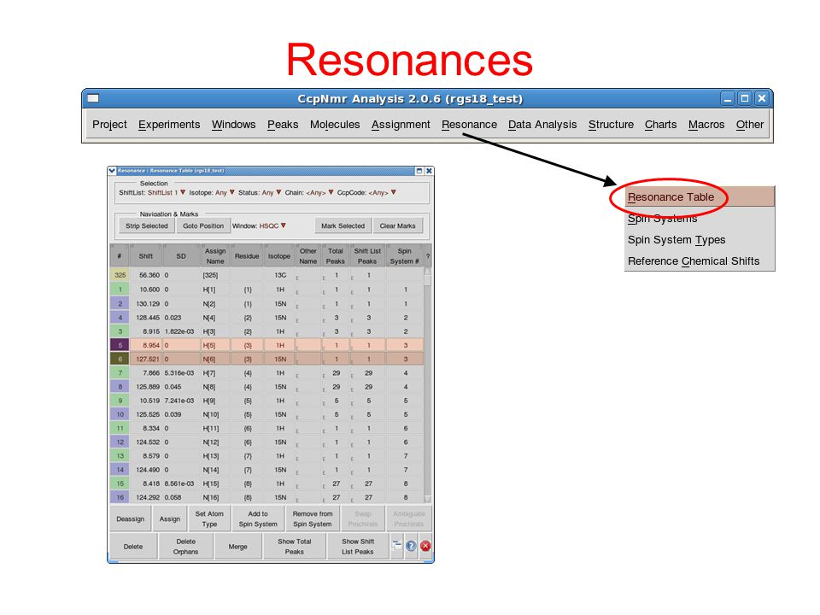Screen dimensions: 820x615
Task: Select highlighted row N[6] with shift 127.521
Action: point(266,360)
